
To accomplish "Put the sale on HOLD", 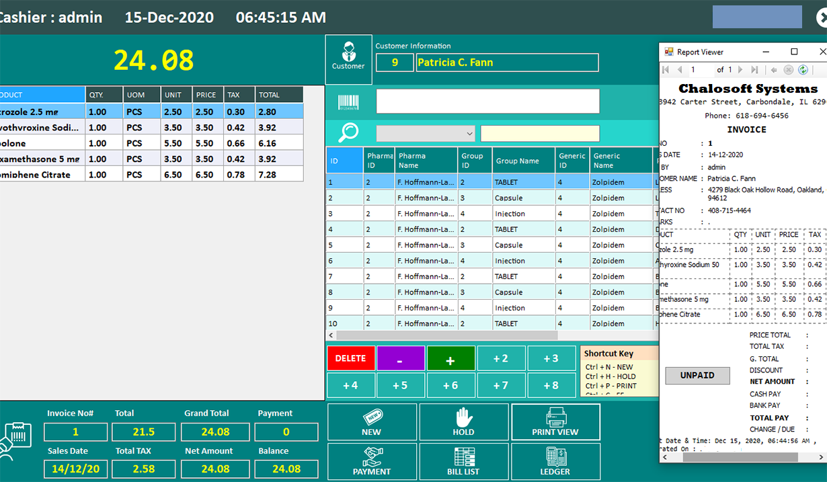I will pos(463,422).
